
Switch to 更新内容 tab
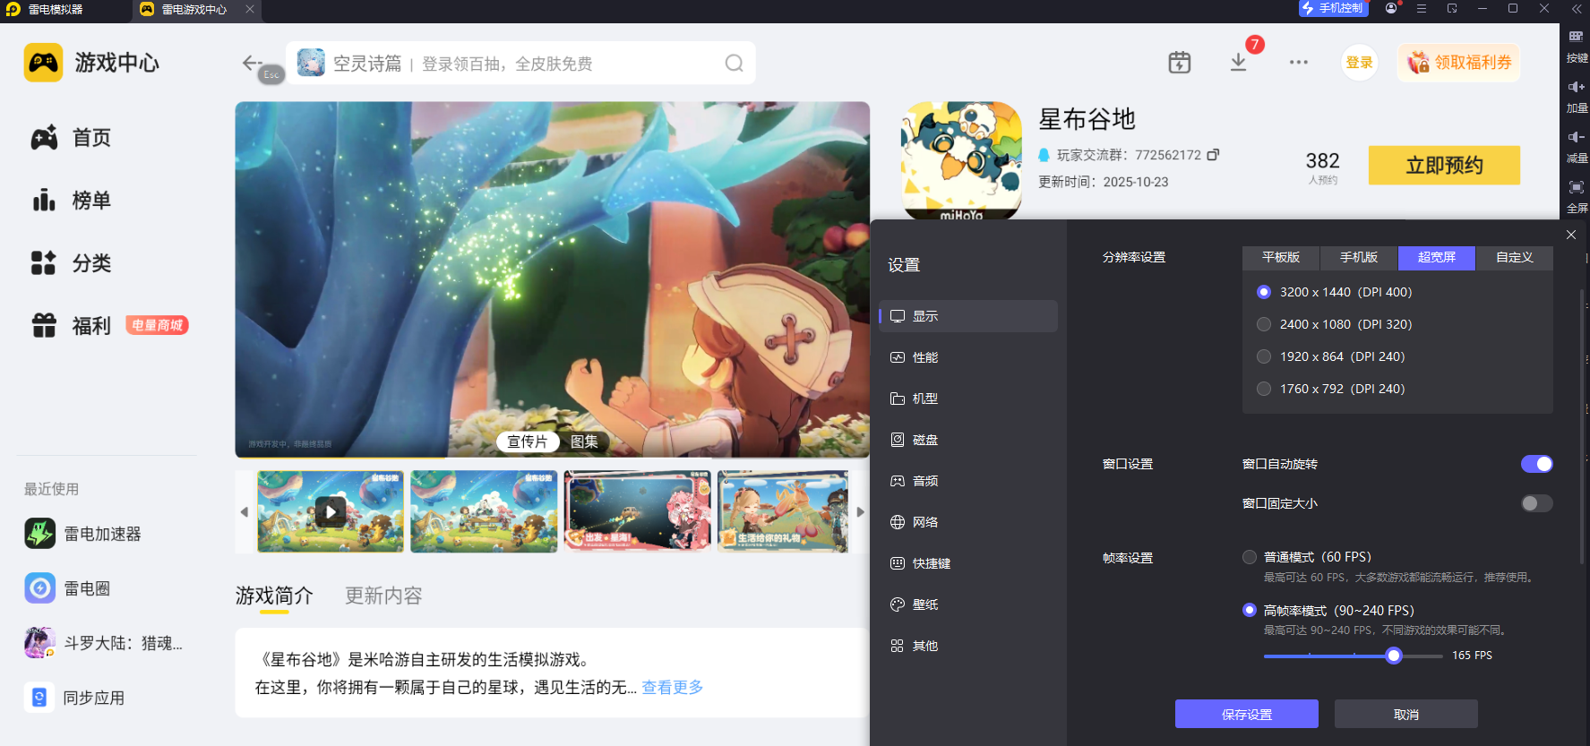[383, 596]
